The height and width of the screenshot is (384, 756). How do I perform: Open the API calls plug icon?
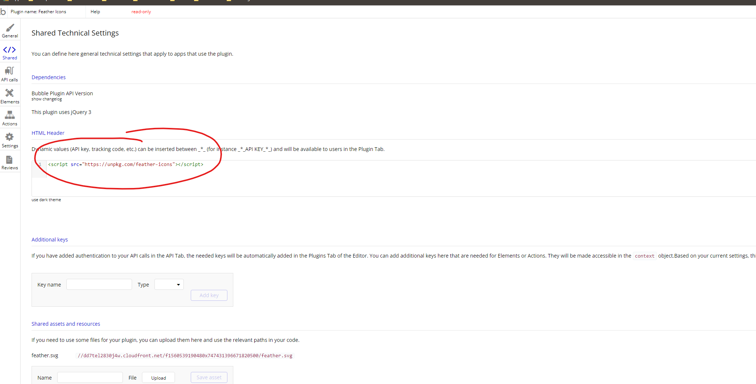tap(10, 71)
